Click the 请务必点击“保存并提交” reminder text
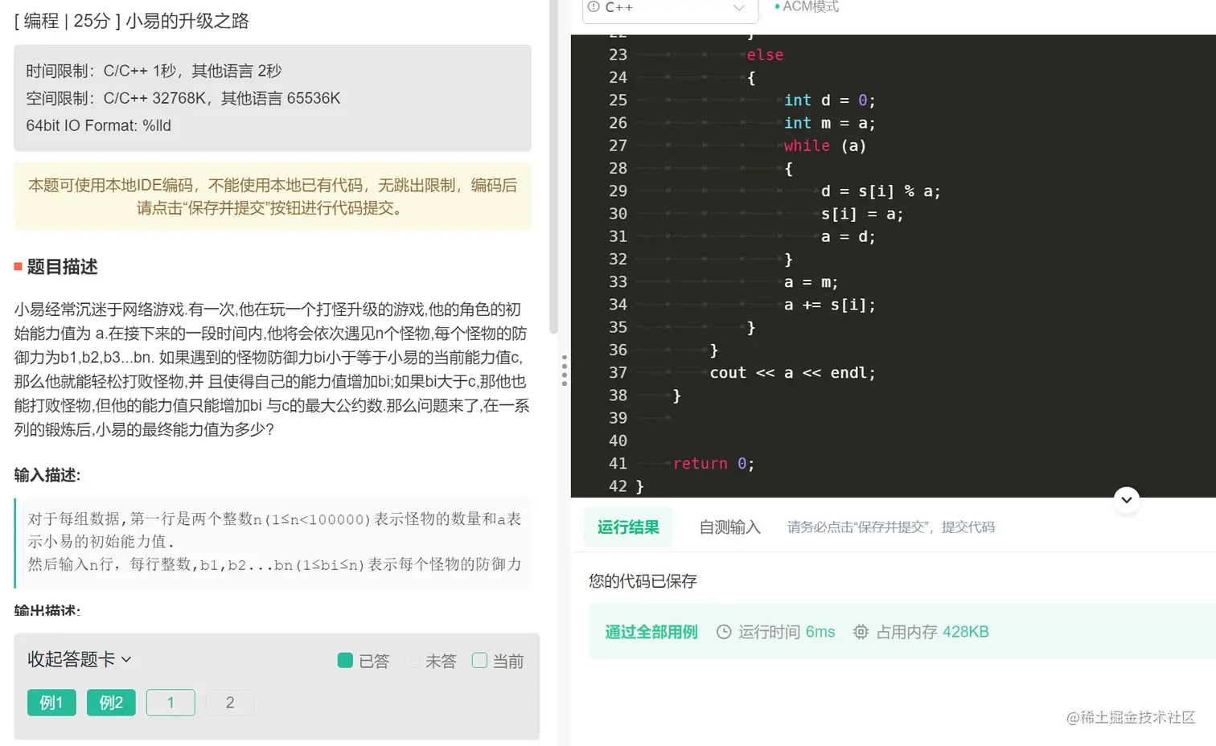 (x=891, y=527)
